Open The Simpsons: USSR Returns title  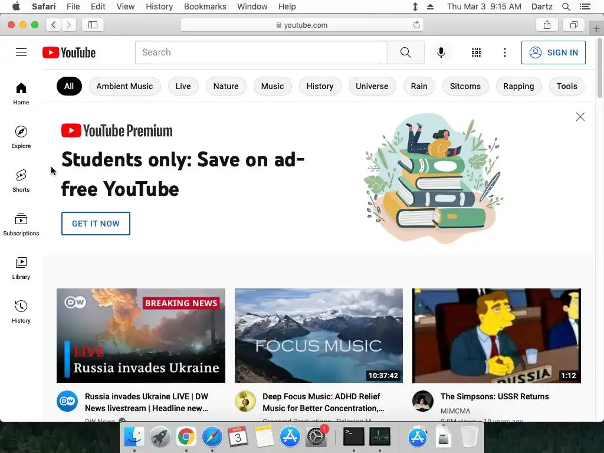point(495,396)
